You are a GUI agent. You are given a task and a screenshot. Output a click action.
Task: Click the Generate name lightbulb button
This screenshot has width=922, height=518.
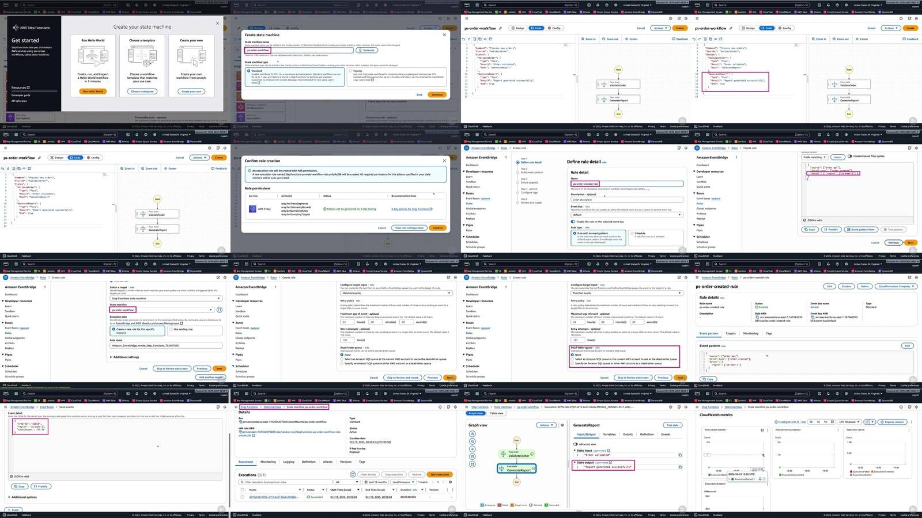tap(366, 50)
